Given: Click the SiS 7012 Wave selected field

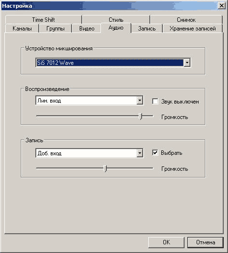Looking at the screenshot, I should pyautogui.click(x=109, y=62).
